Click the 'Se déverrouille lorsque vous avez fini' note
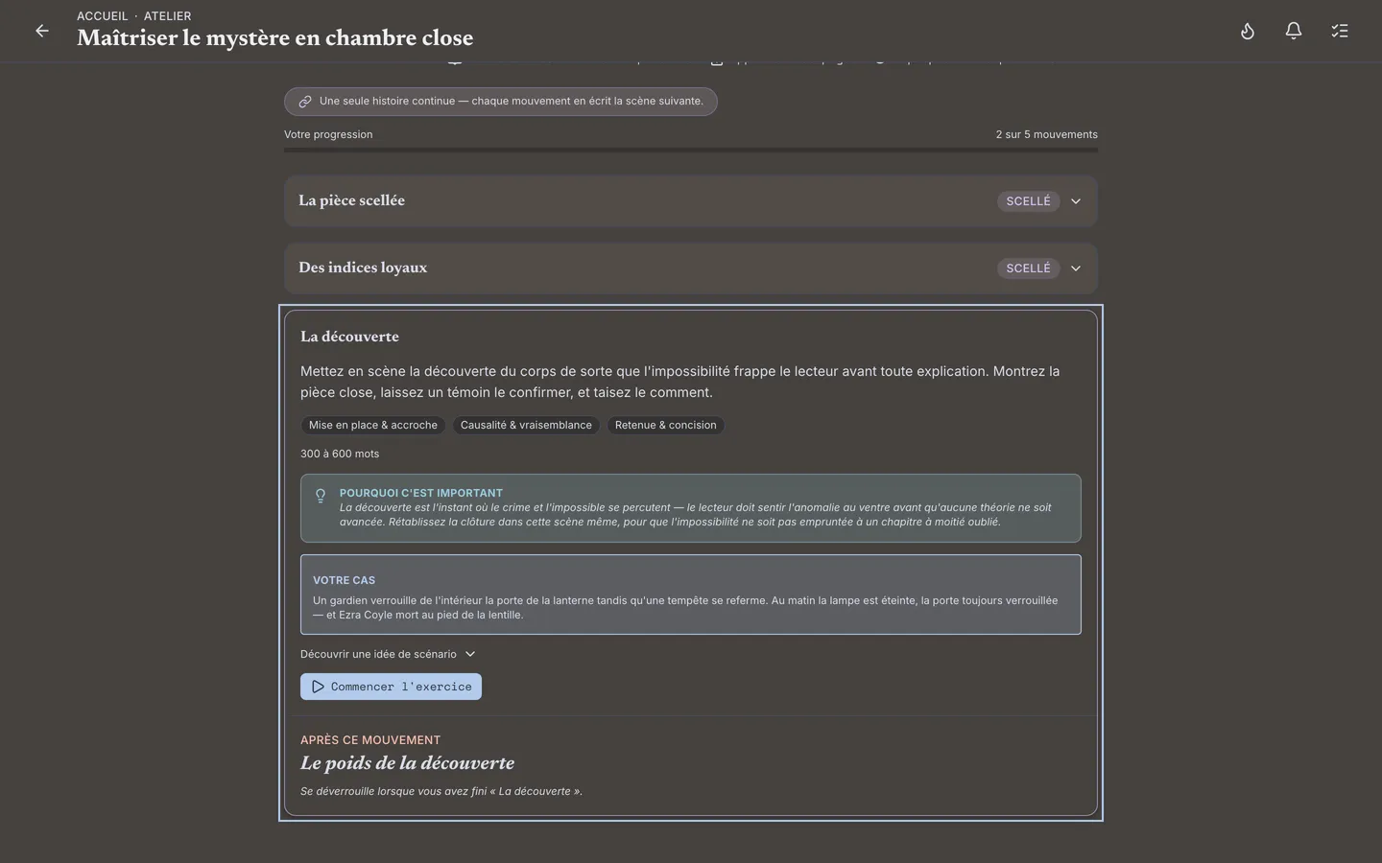Image resolution: width=1382 pixels, height=863 pixels. coord(441,791)
